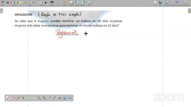
Task: Select the Laser pointer tool
Action: point(49,98)
